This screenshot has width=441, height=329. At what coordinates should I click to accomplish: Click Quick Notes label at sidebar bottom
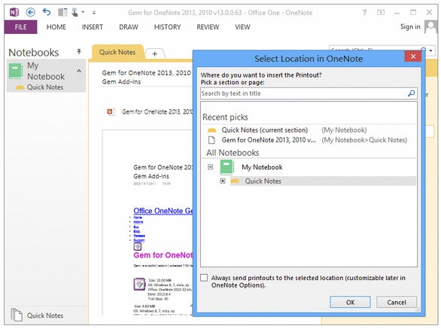pyautogui.click(x=45, y=315)
